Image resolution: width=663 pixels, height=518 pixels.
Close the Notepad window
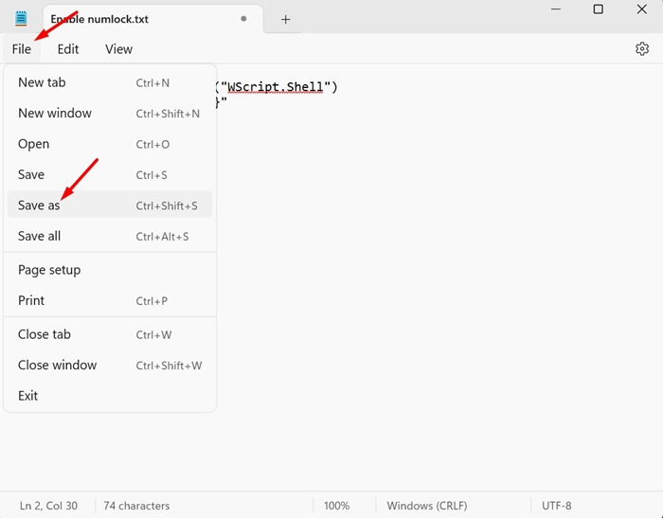641,9
